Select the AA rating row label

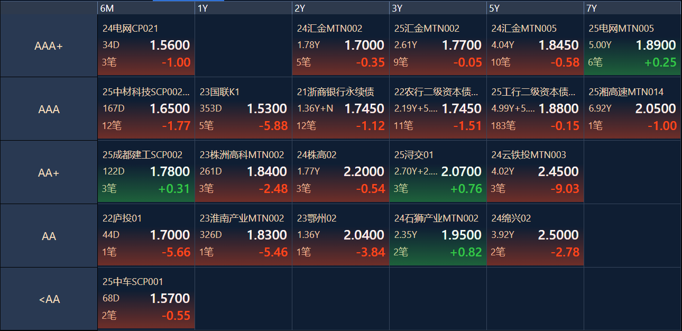click(x=49, y=236)
